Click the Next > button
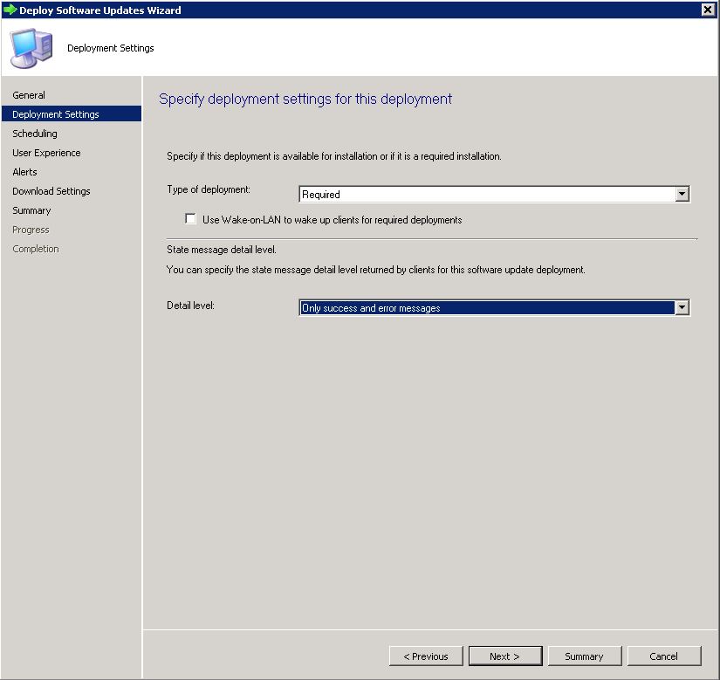The height and width of the screenshot is (680, 720). (505, 656)
